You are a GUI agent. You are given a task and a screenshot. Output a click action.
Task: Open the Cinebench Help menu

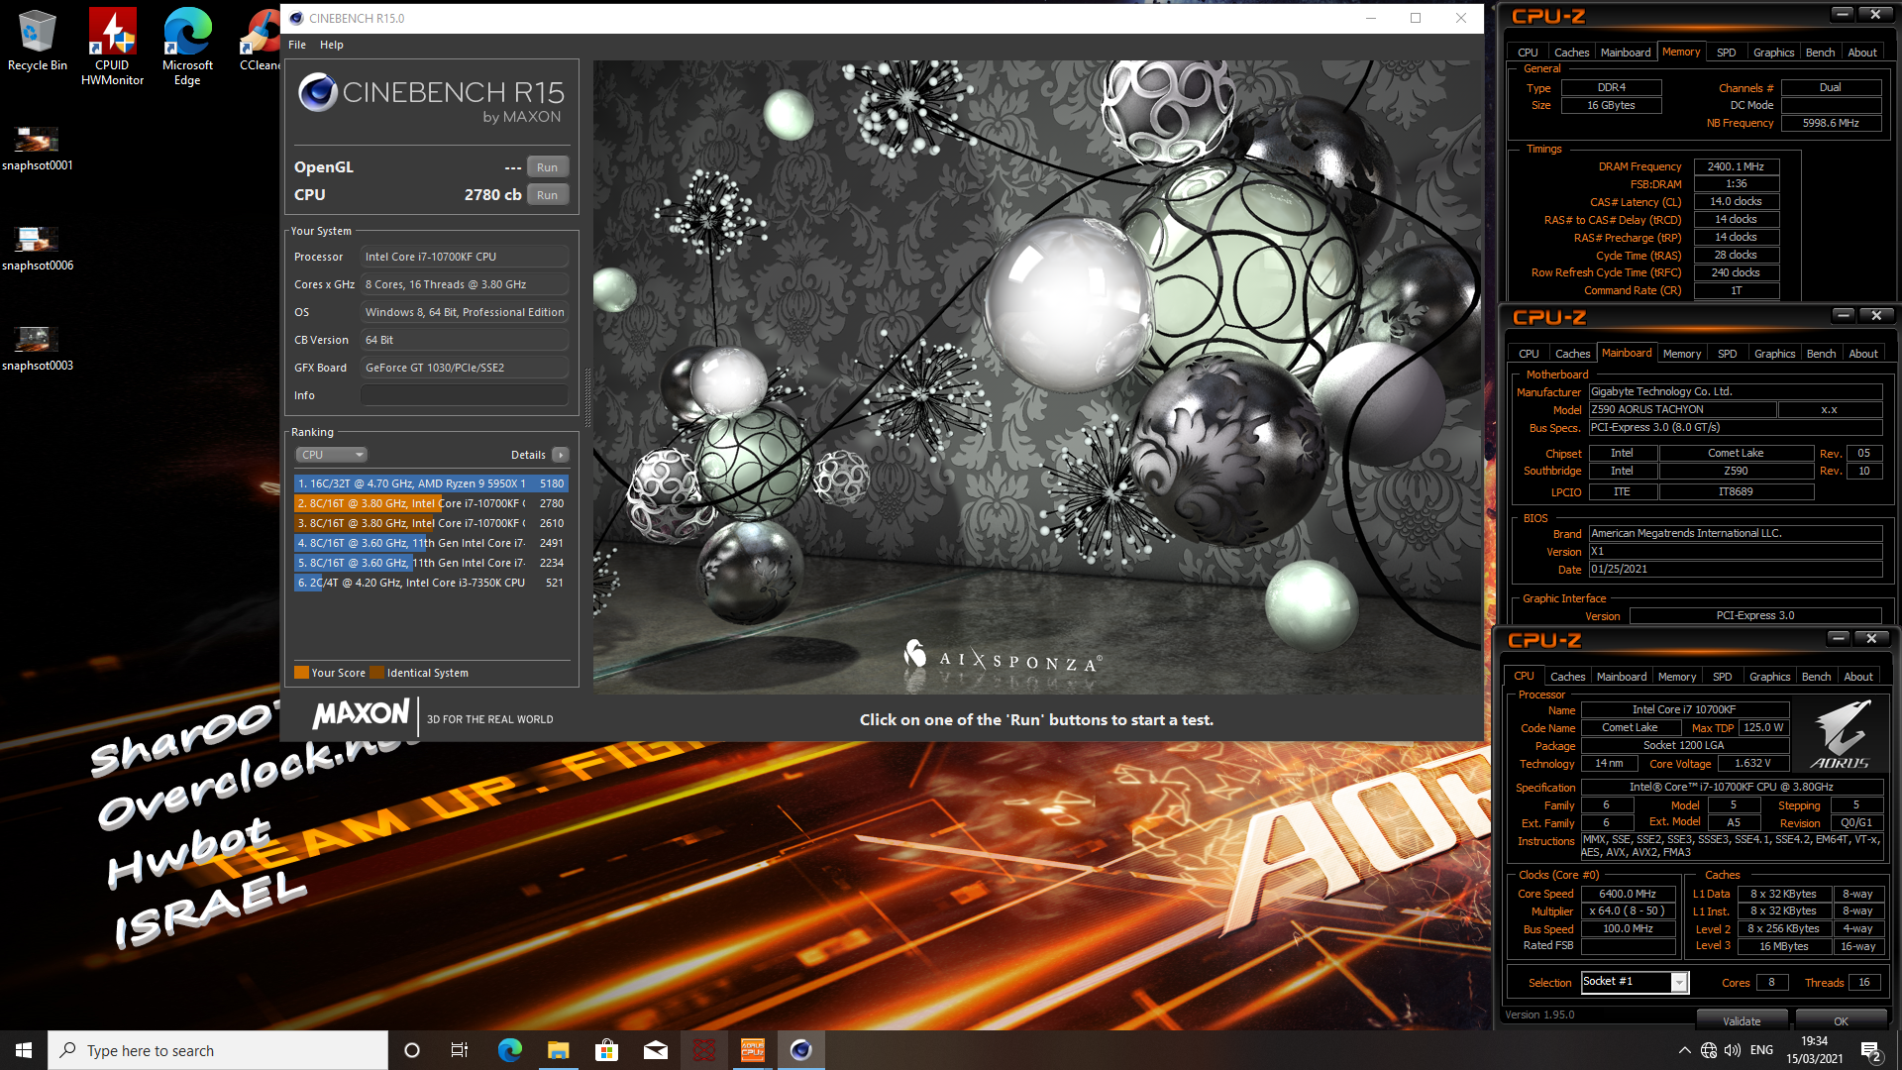pos(332,45)
